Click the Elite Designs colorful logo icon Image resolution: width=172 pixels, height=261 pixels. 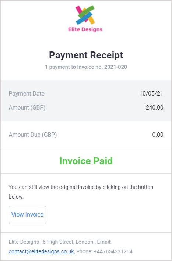pos(85,15)
